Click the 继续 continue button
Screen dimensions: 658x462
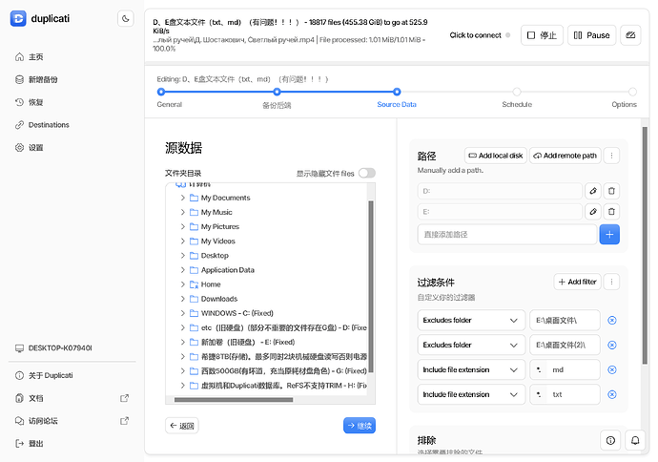tap(360, 426)
